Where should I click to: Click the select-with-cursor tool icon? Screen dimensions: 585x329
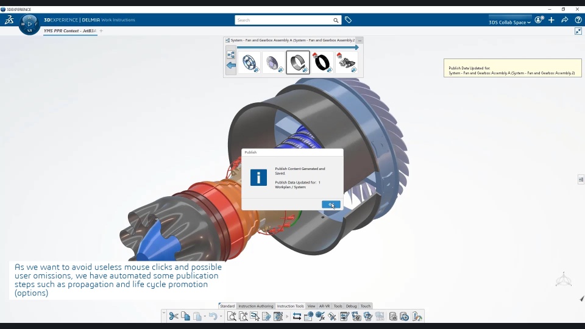(255, 317)
